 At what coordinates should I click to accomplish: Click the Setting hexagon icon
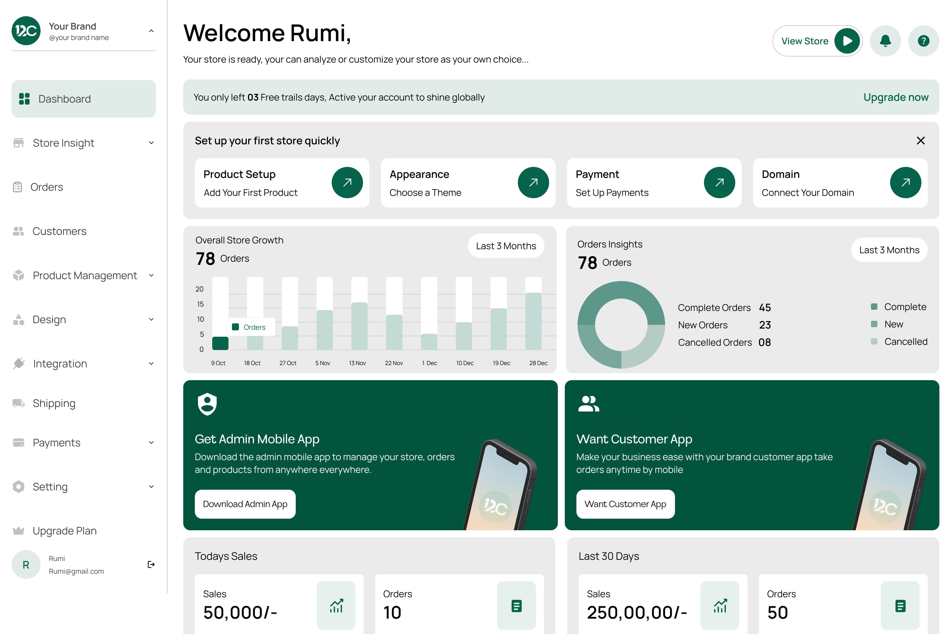(x=19, y=487)
